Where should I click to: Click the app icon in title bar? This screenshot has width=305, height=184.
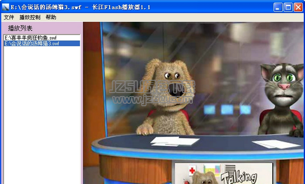6,7
